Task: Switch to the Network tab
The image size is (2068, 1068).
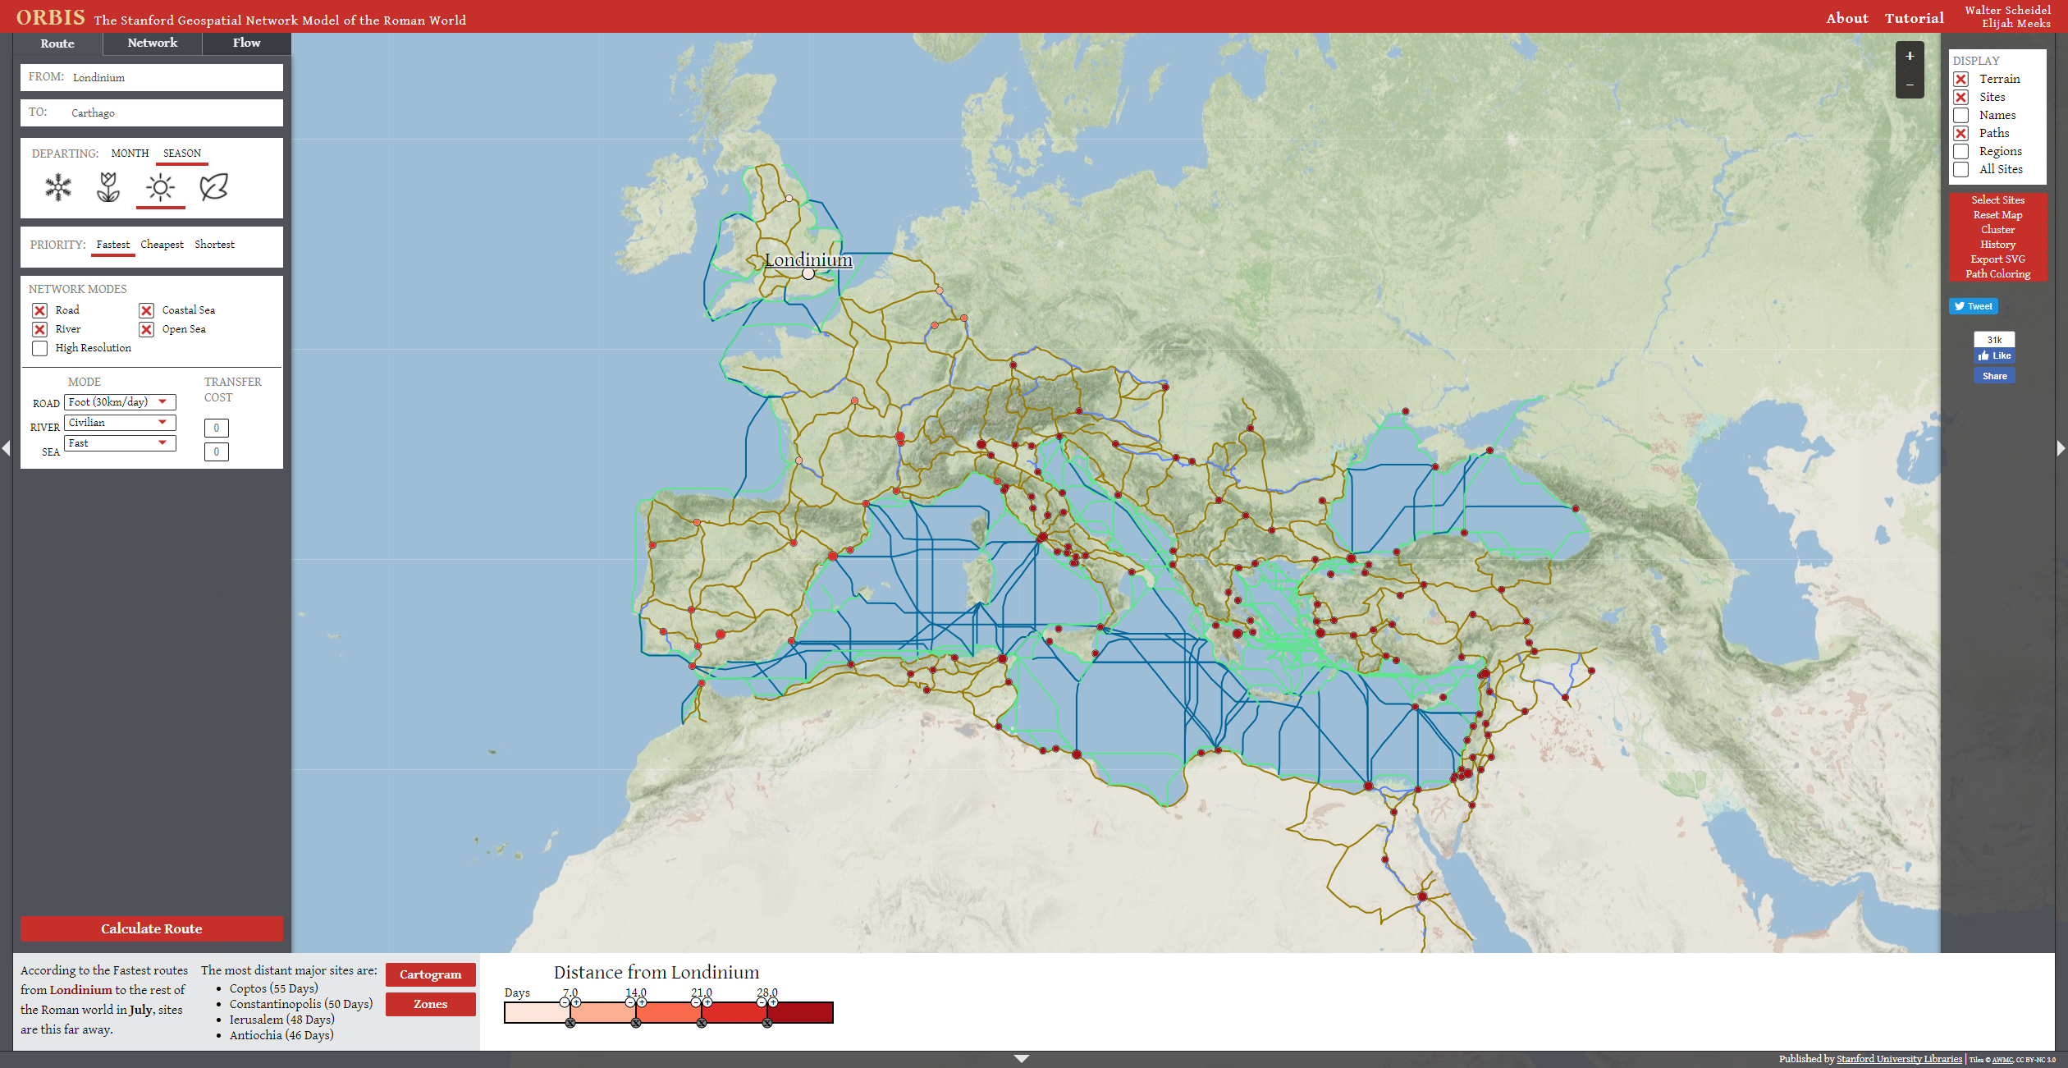Action: [152, 43]
